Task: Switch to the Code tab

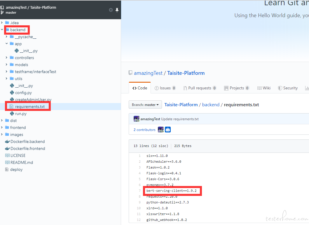Action: [140, 88]
